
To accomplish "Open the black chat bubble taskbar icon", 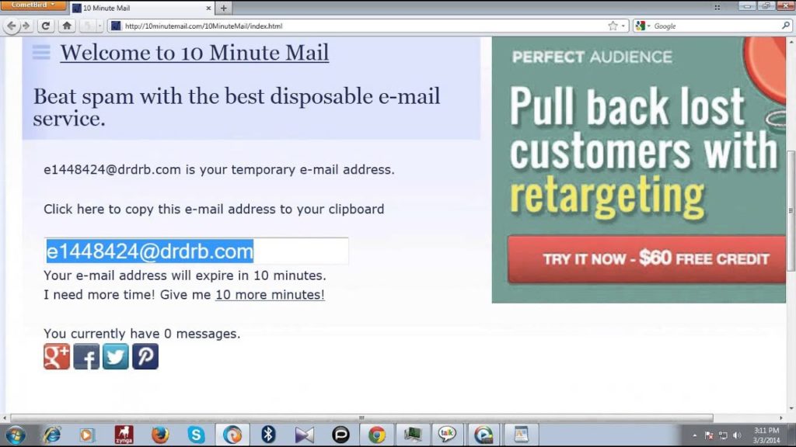I will point(340,435).
